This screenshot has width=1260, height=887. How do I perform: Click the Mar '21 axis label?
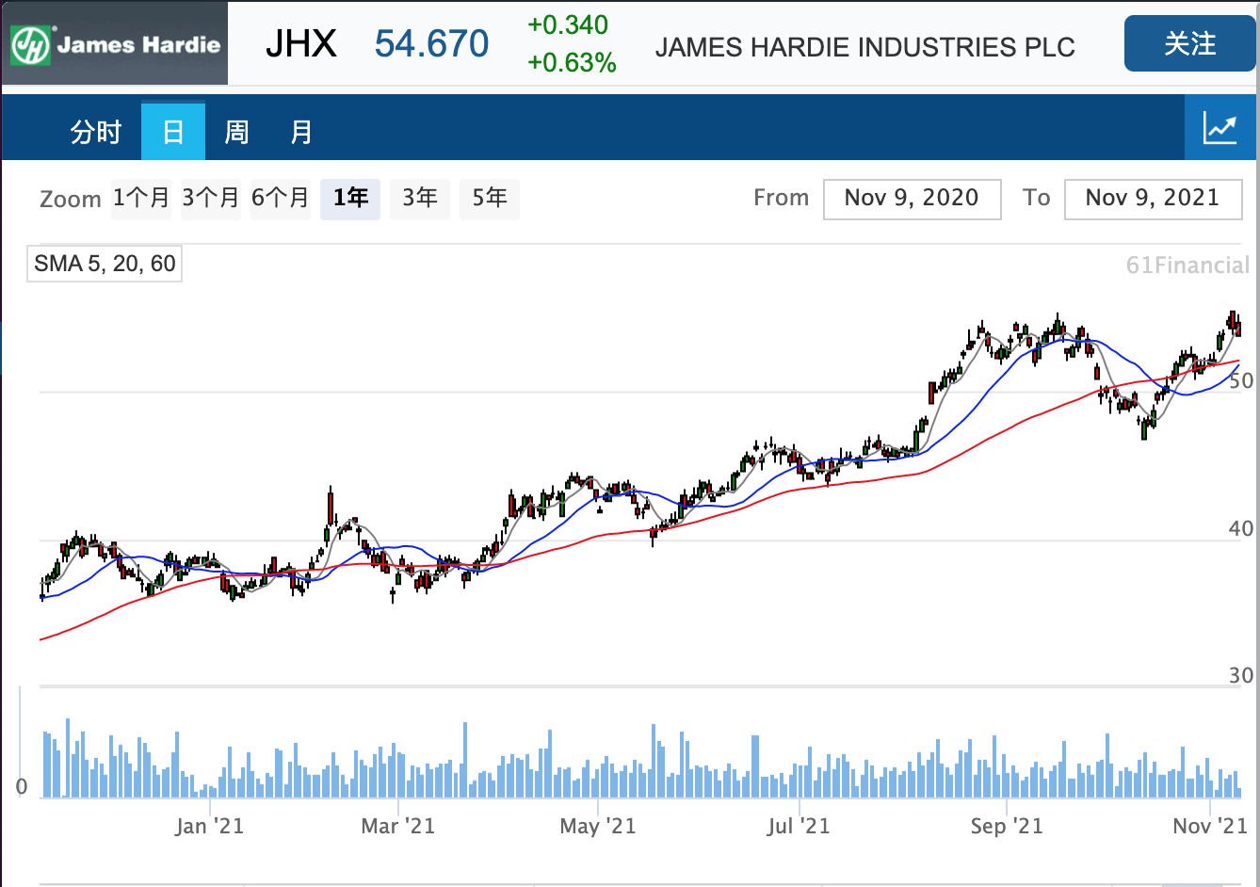tap(398, 827)
